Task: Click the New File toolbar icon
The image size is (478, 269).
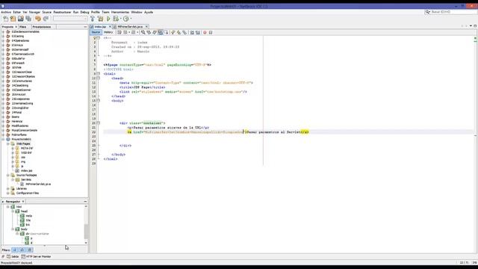Action: [x=5, y=19]
